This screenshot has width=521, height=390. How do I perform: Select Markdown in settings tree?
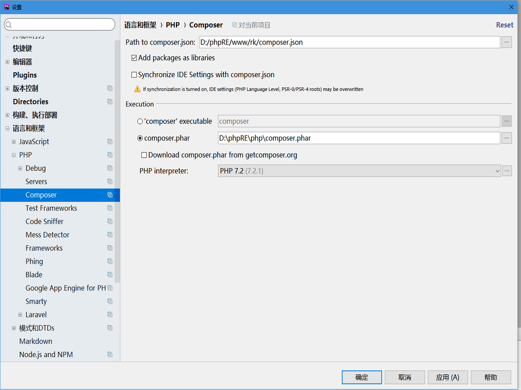pyautogui.click(x=36, y=341)
